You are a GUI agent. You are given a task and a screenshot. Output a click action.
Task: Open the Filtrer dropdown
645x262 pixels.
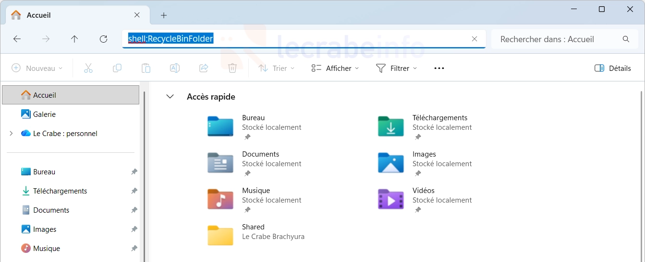coord(396,68)
